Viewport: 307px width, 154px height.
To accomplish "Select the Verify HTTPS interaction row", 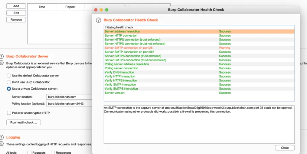I will [x=199, y=80].
